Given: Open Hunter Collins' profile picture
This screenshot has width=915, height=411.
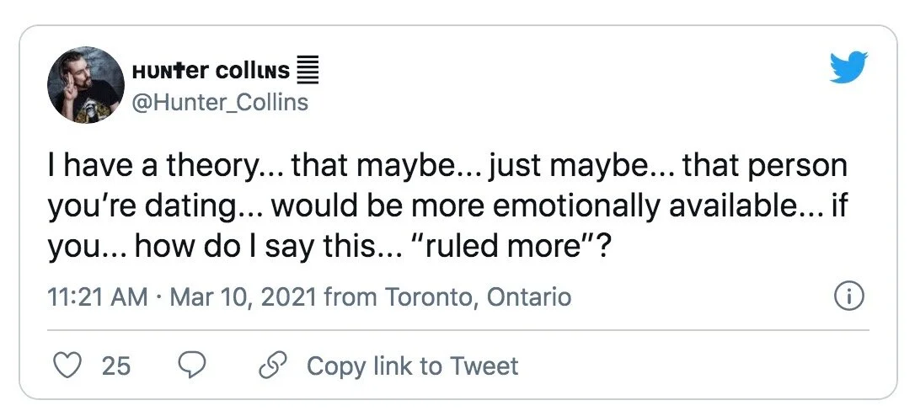Looking at the screenshot, I should click(86, 85).
